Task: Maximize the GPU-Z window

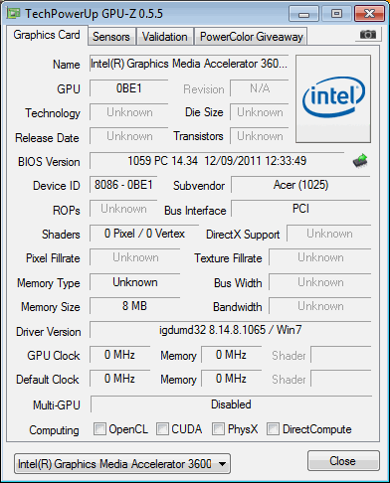Action: pyautogui.click(x=336, y=14)
